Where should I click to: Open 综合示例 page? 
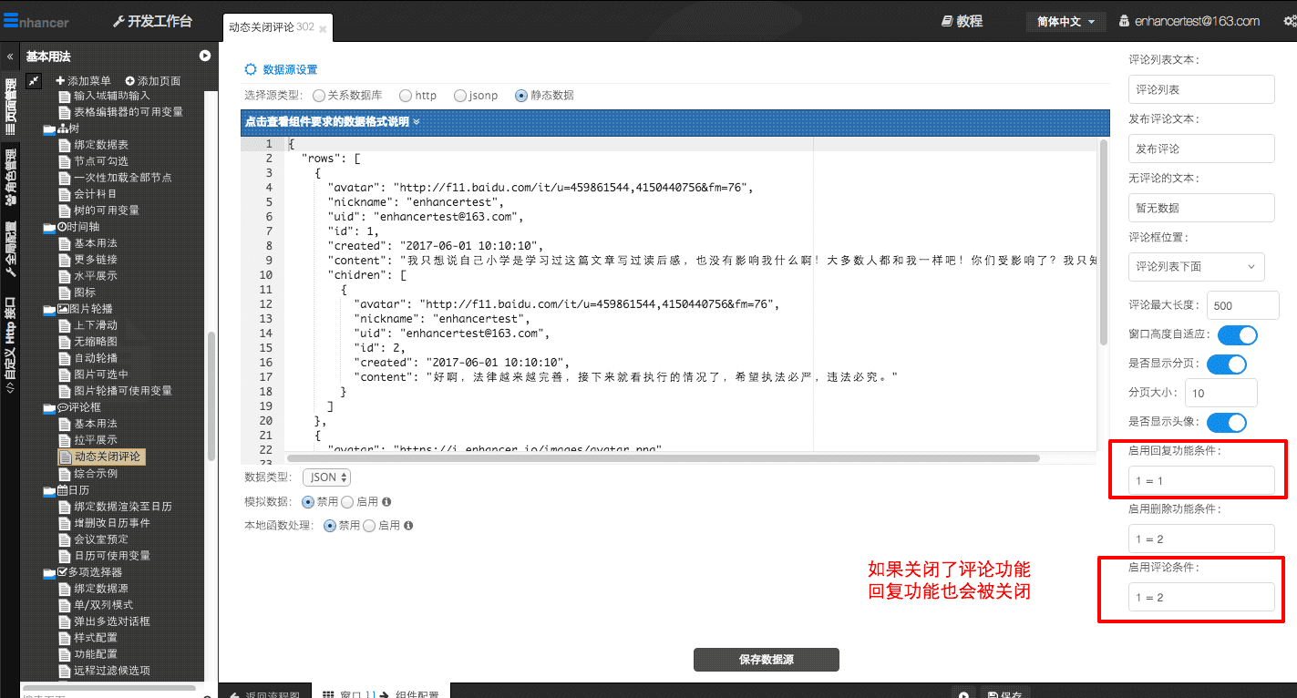coord(96,474)
